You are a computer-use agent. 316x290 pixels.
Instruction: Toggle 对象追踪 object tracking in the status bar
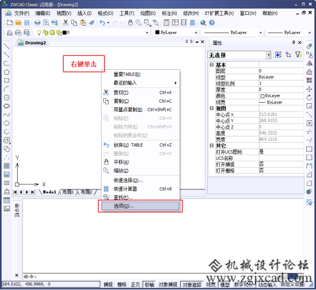(x=192, y=284)
